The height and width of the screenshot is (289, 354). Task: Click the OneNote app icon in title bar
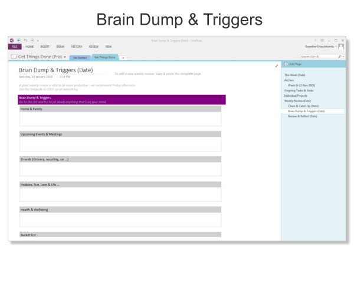pos(11,40)
